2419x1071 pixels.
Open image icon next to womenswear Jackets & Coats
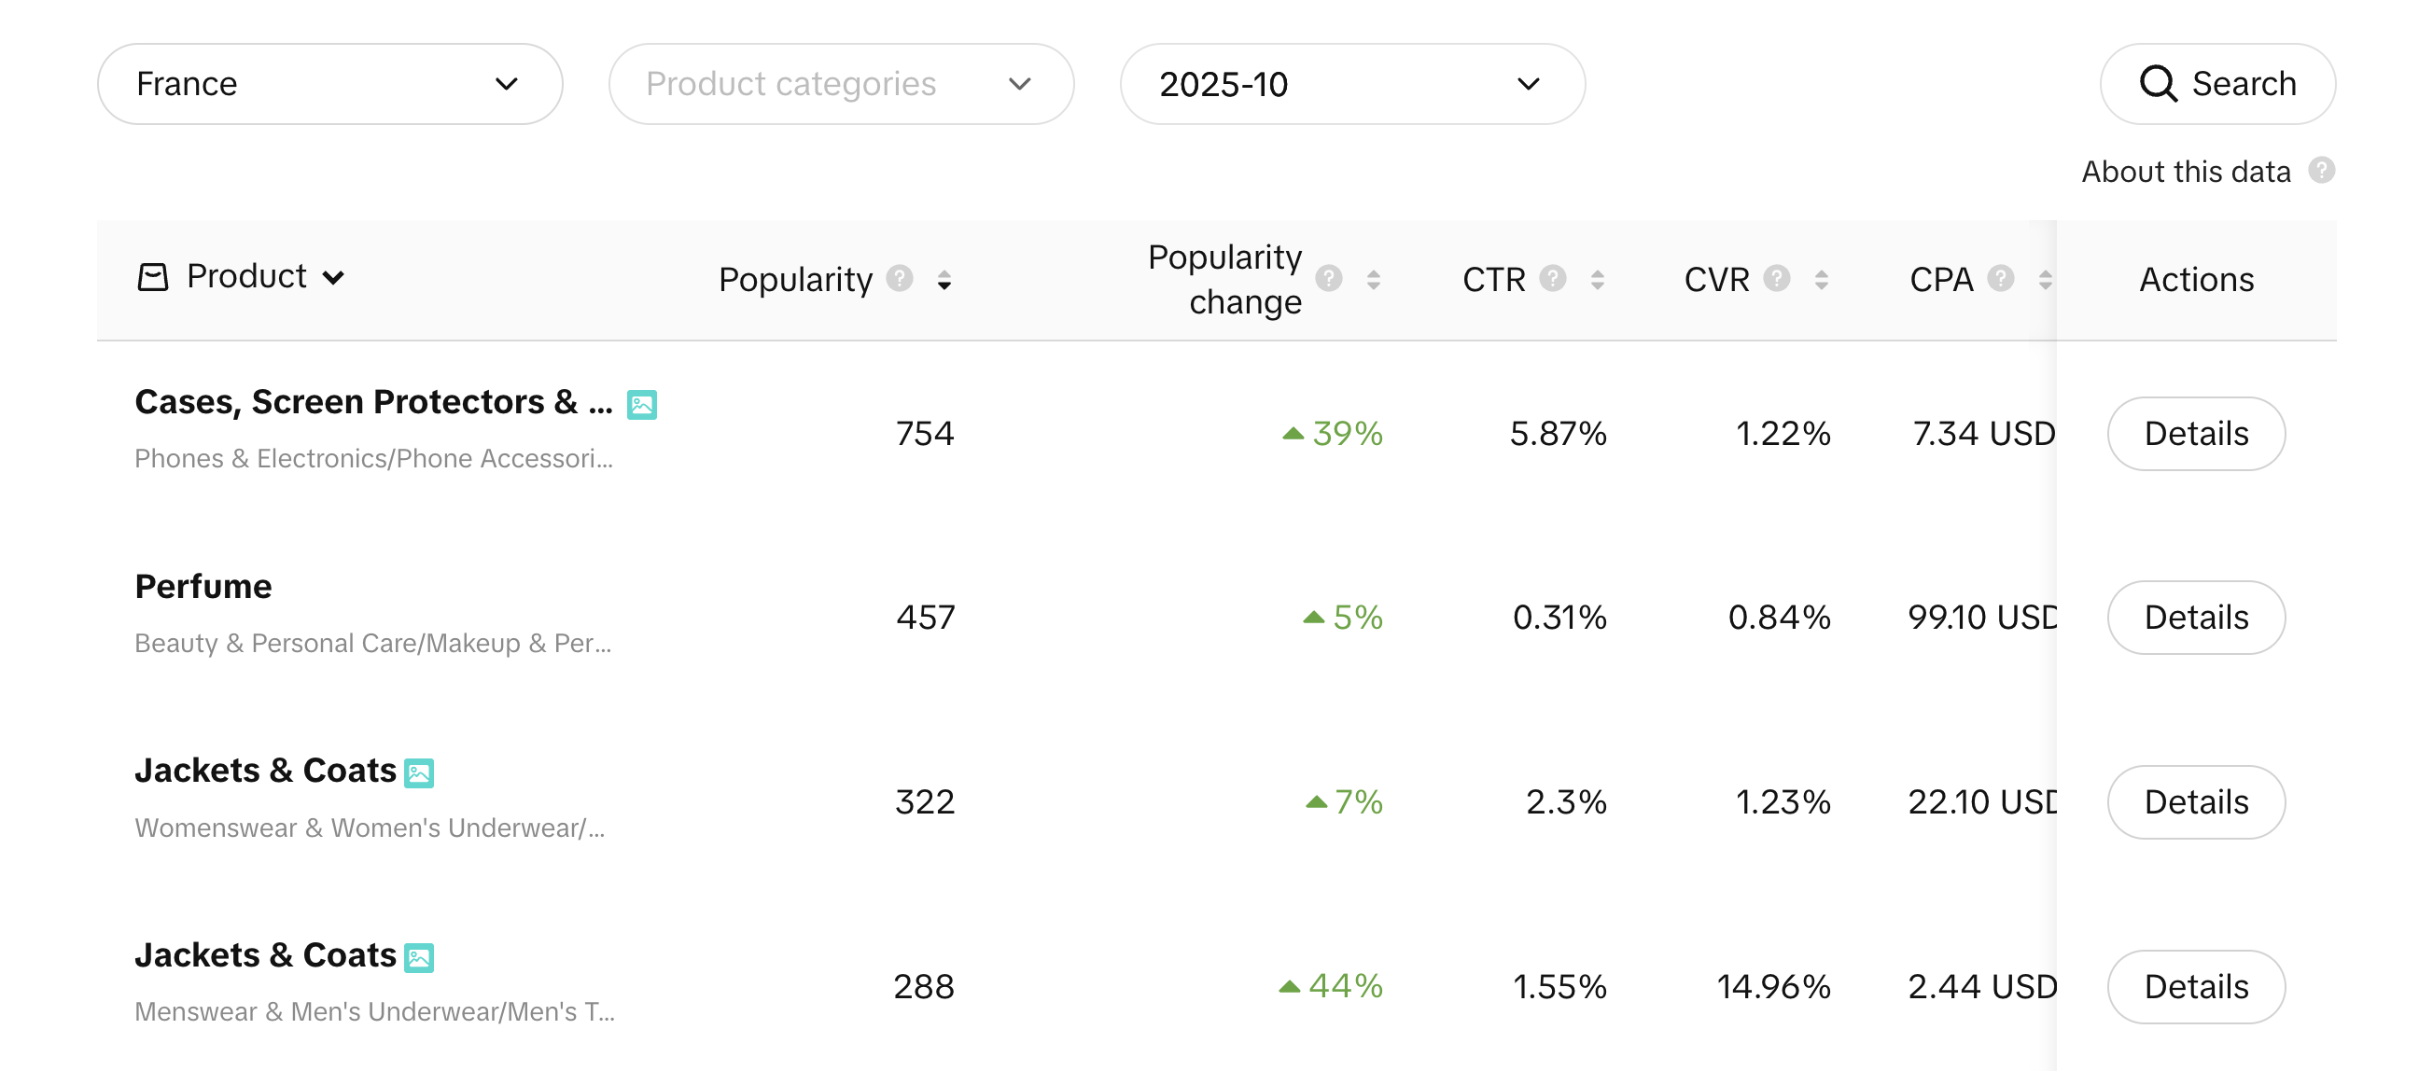coord(419,773)
